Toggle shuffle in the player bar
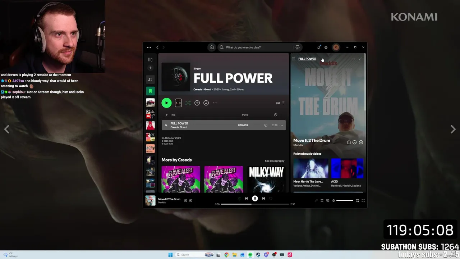This screenshot has height=259, width=460. click(x=239, y=198)
